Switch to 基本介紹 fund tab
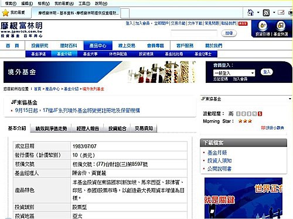Image resolution: width=293 pixels, height=219 pixels. coord(17,128)
